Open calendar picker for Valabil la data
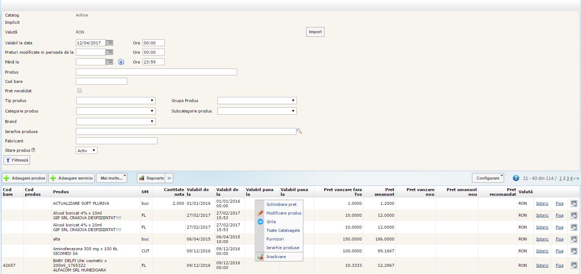581x274 pixels. coord(109,43)
